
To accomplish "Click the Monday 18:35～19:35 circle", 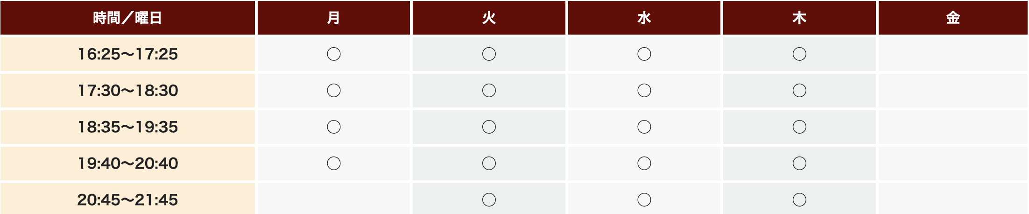I will (333, 127).
